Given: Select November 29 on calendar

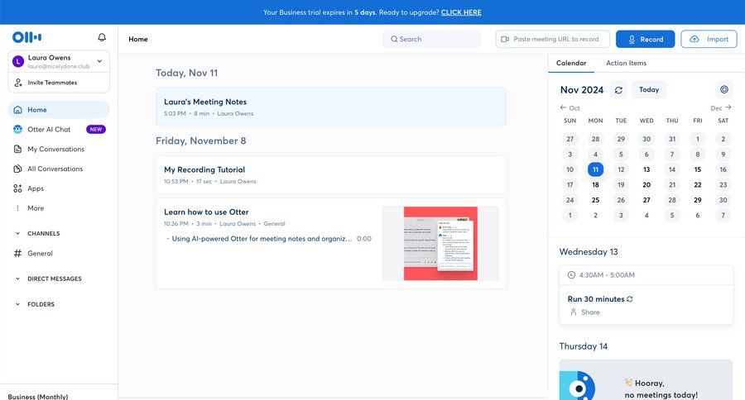Looking at the screenshot, I should [698, 200].
